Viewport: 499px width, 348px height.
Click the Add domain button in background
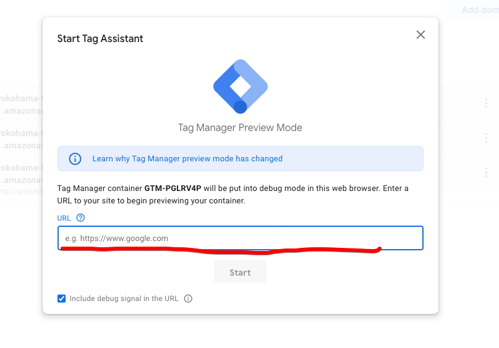[473, 10]
